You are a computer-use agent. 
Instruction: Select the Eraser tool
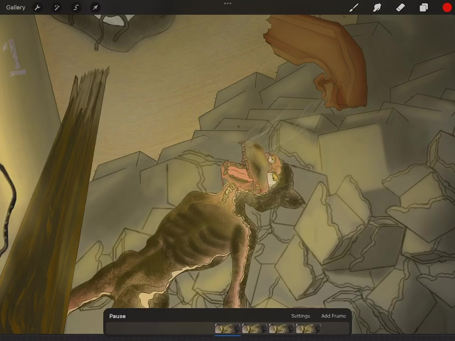400,8
